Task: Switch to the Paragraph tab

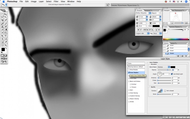Action: [147, 10]
